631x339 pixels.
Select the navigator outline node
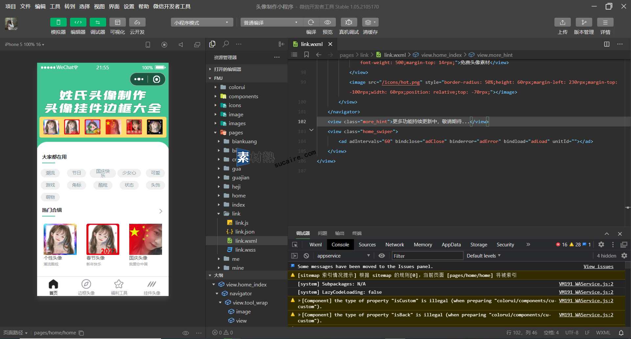(241, 294)
